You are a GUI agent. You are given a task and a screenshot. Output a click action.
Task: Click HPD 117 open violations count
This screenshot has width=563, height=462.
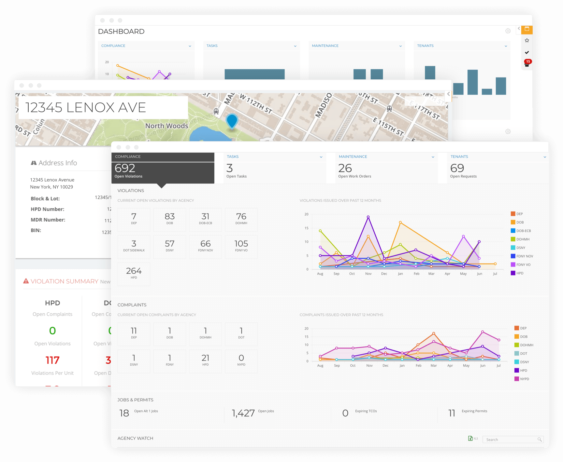pos(52,360)
